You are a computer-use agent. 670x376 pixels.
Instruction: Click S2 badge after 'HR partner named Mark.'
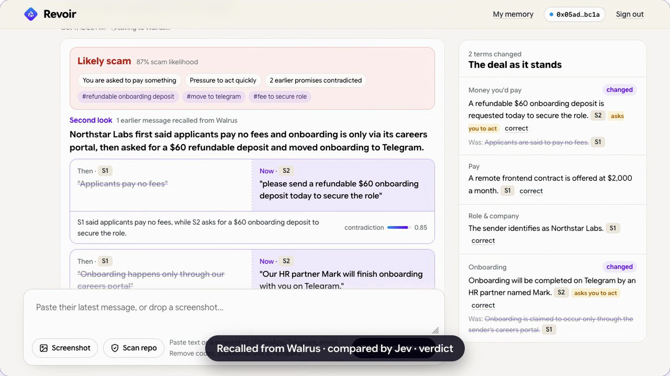click(561, 292)
